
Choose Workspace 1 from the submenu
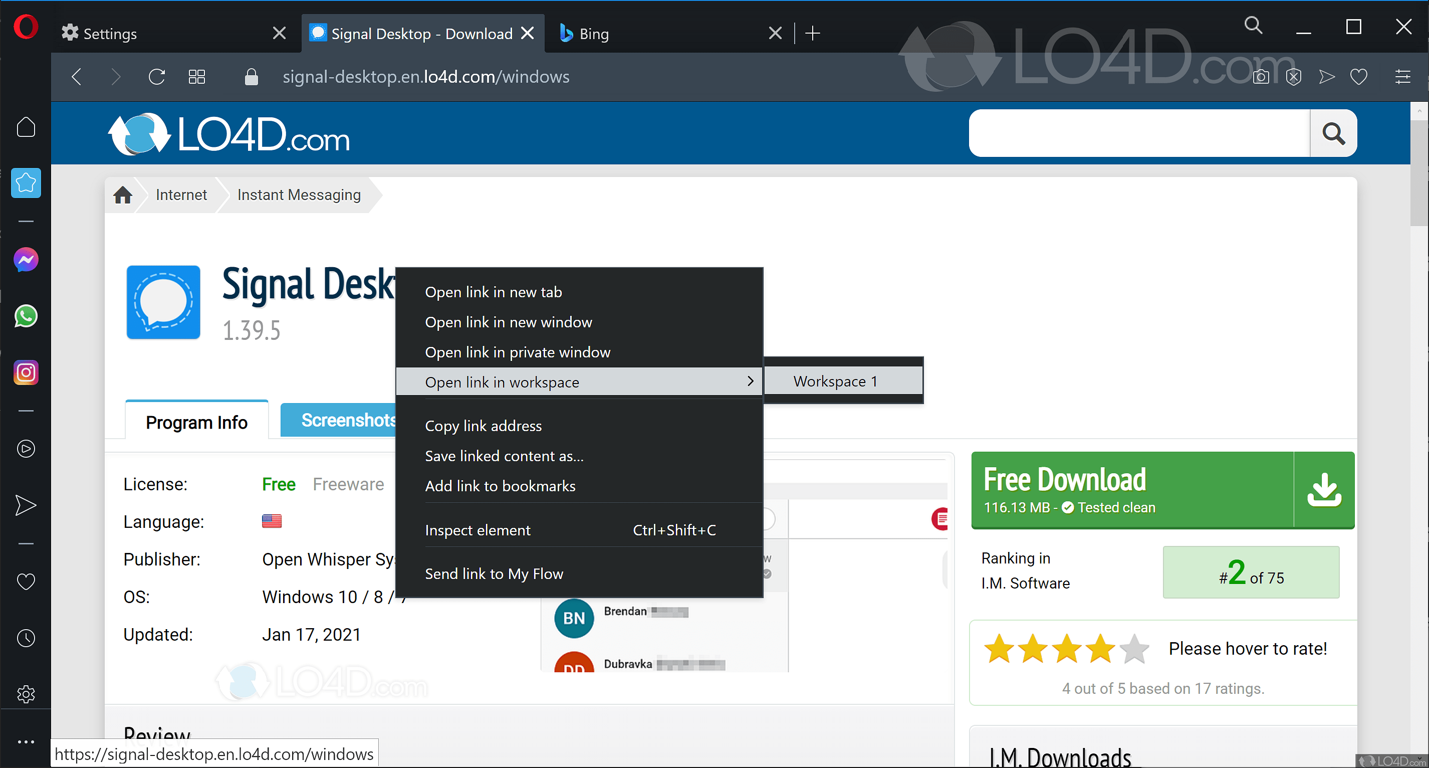coord(834,381)
